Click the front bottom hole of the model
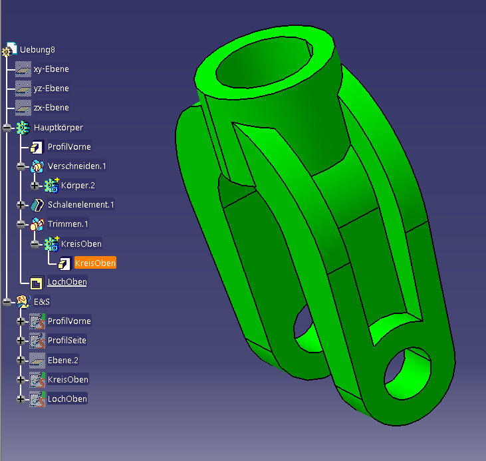Image resolution: width=486 pixels, height=461 pixels. [x=408, y=374]
